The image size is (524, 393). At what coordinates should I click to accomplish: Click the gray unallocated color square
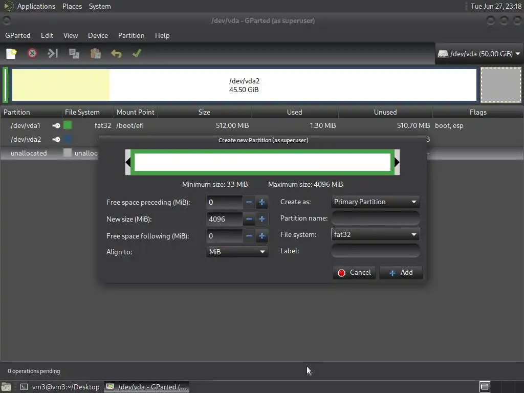[68, 152]
